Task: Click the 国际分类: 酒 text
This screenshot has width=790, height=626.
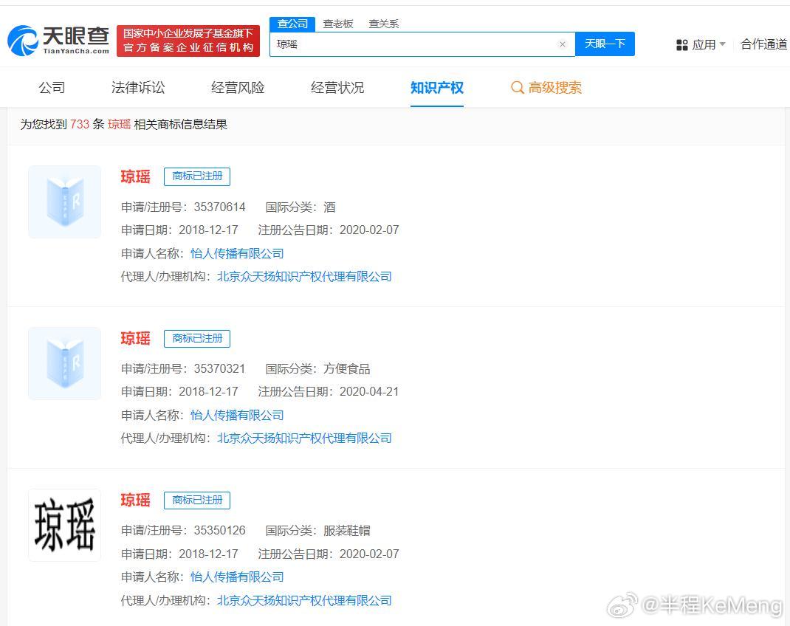Action: pyautogui.click(x=300, y=207)
